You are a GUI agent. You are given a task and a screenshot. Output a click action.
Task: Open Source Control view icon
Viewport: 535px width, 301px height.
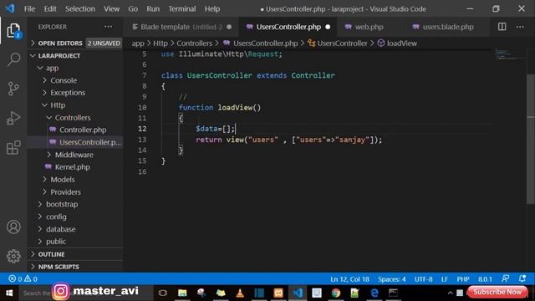tap(13, 89)
